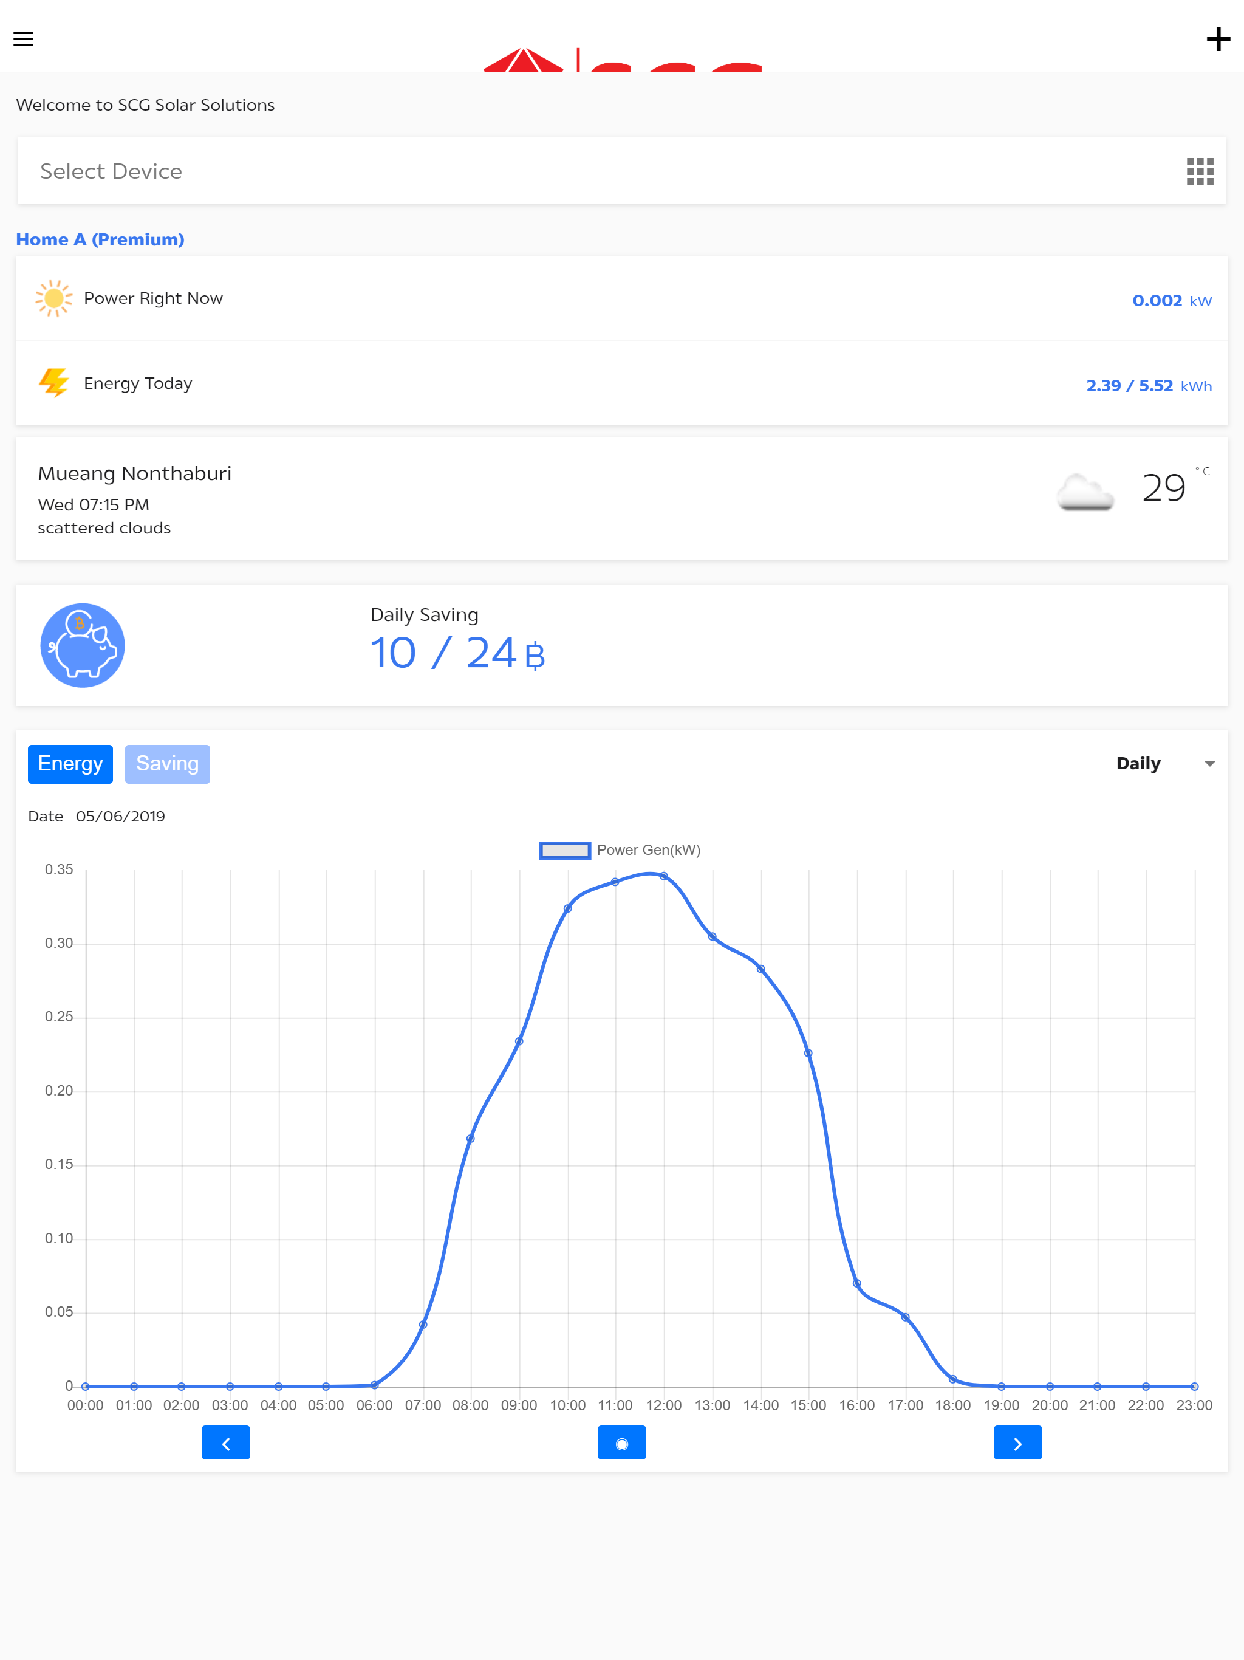Select the 09:00 data point on chart
Screen dimensions: 1244x1660
click(x=519, y=1041)
